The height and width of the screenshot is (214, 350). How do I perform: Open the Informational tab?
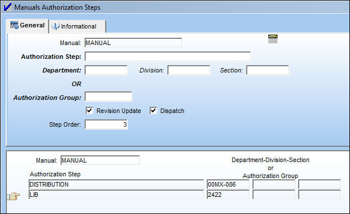(x=77, y=27)
